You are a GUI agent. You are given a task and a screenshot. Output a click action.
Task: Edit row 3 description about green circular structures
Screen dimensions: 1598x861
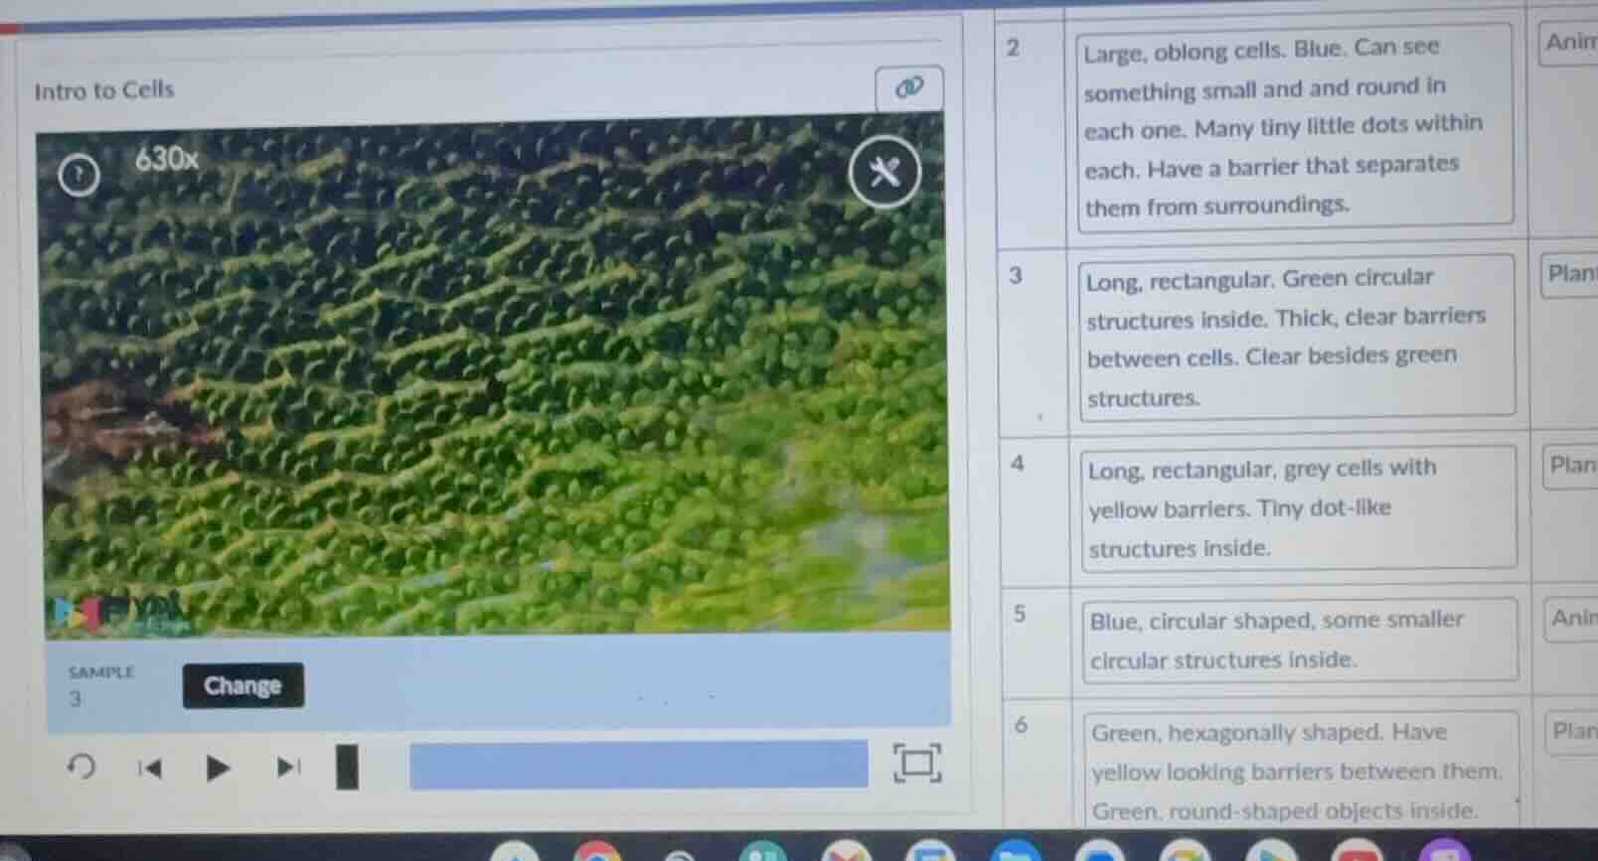pyautogui.click(x=1297, y=337)
